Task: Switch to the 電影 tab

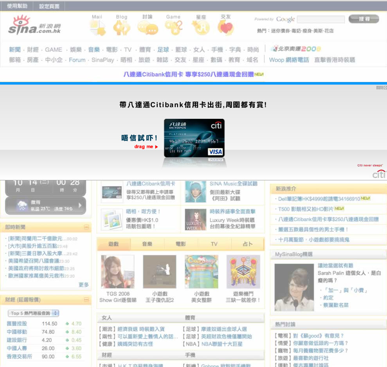Action: point(181,244)
